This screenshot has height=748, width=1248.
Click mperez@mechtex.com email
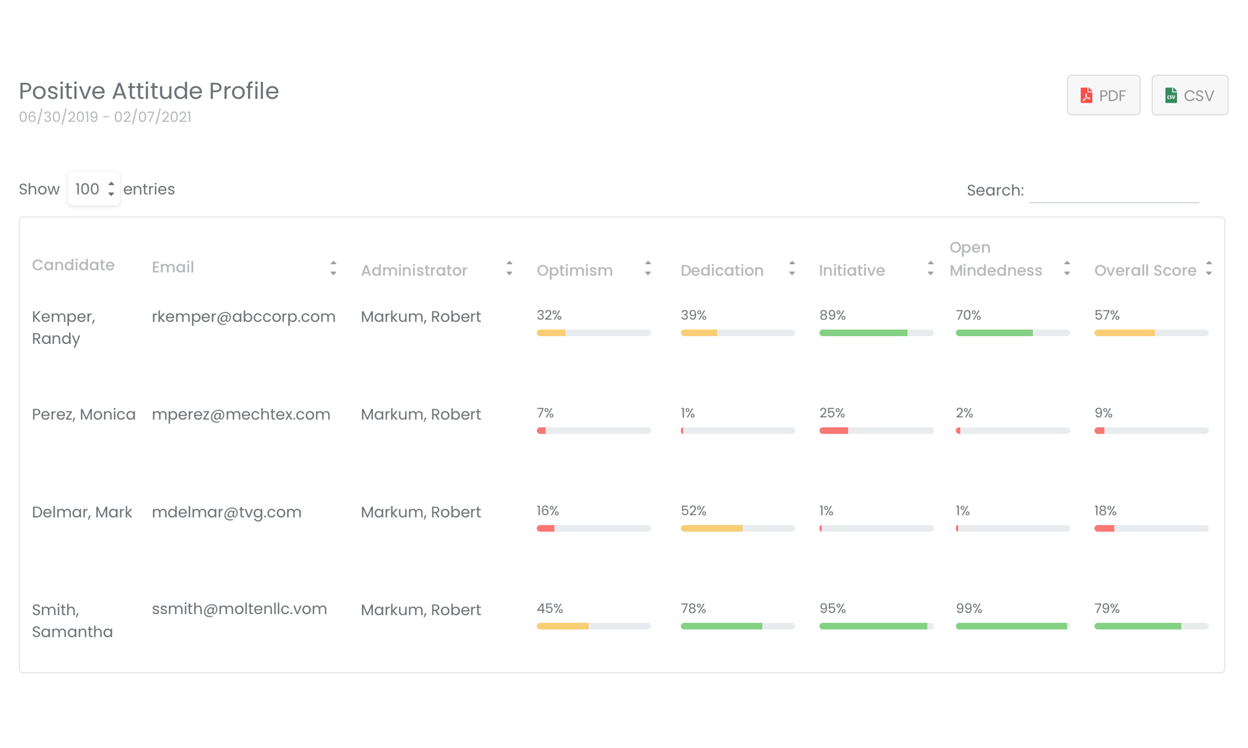tap(240, 414)
